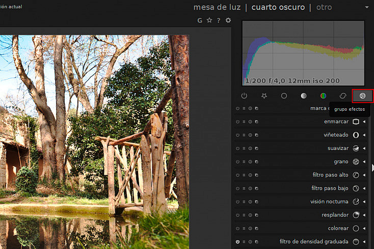Click the histogram display

coord(303,53)
